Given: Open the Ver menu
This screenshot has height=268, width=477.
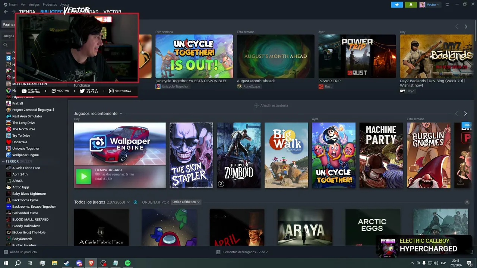Looking at the screenshot, I should coord(23,4).
